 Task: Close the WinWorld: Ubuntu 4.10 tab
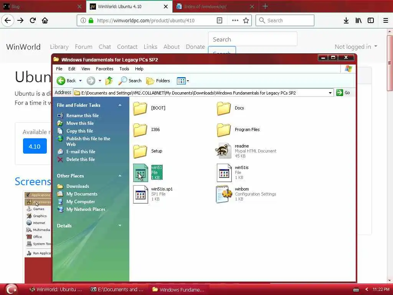click(166, 7)
